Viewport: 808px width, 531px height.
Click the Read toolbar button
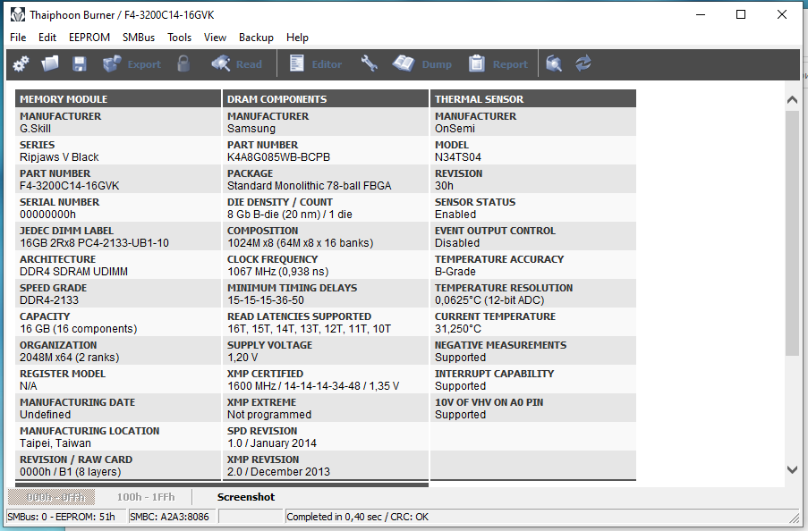tap(236, 63)
